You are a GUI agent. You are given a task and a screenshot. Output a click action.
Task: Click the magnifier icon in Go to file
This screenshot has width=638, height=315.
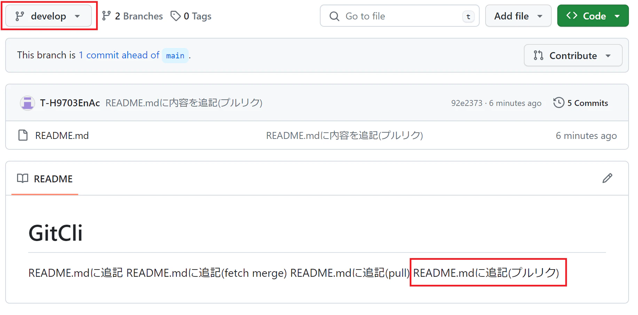tap(334, 16)
